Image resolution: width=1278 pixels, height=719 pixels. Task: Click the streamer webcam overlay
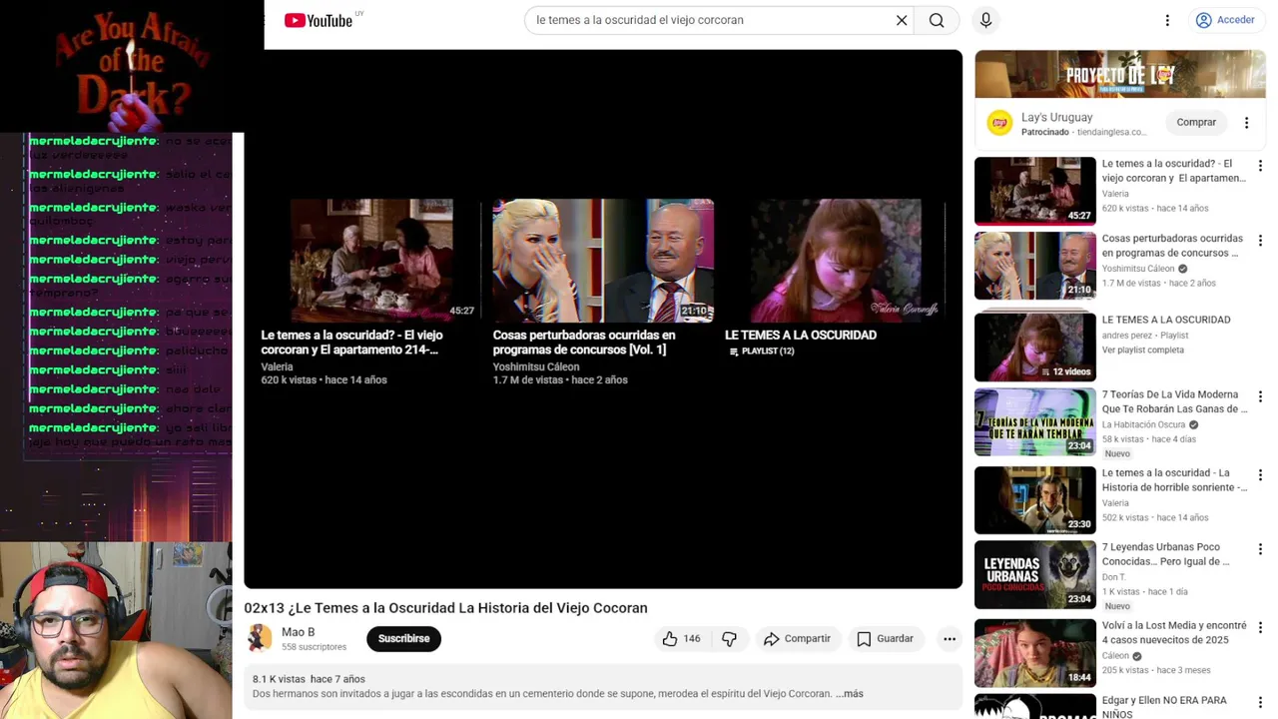(x=116, y=631)
